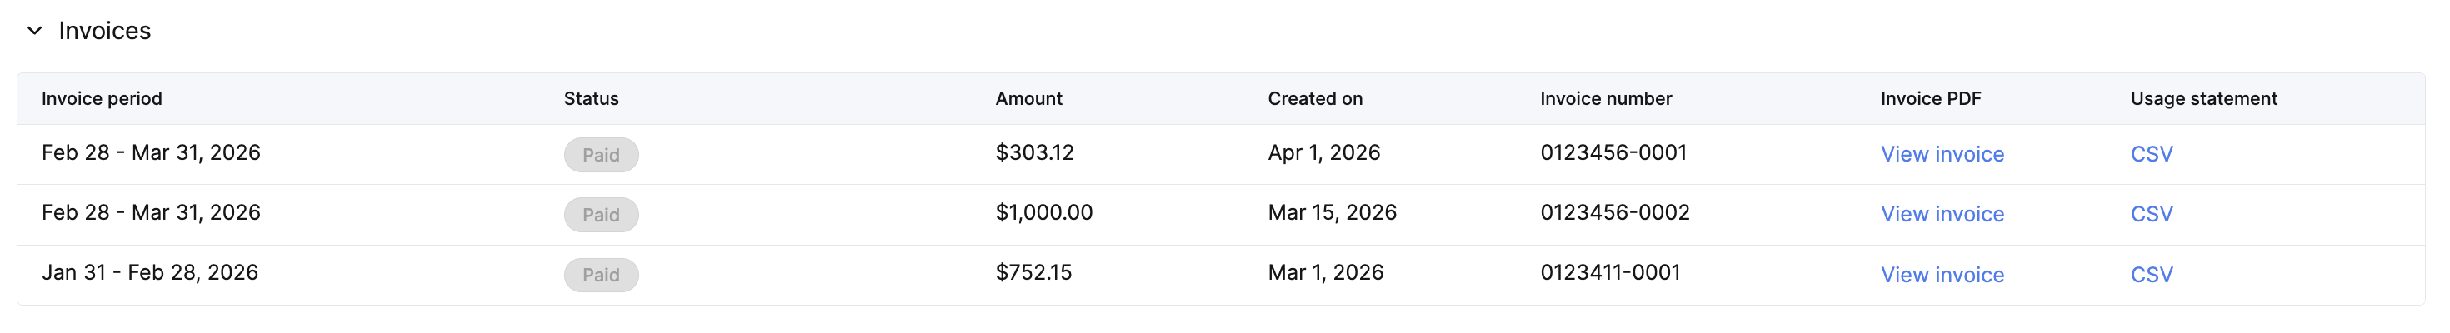Download CSV usage statement for 0123456-0001
The width and height of the screenshot is (2450, 333).
(2150, 154)
